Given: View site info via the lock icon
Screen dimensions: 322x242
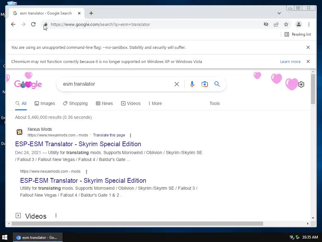Looking at the screenshot, I should point(46,24).
